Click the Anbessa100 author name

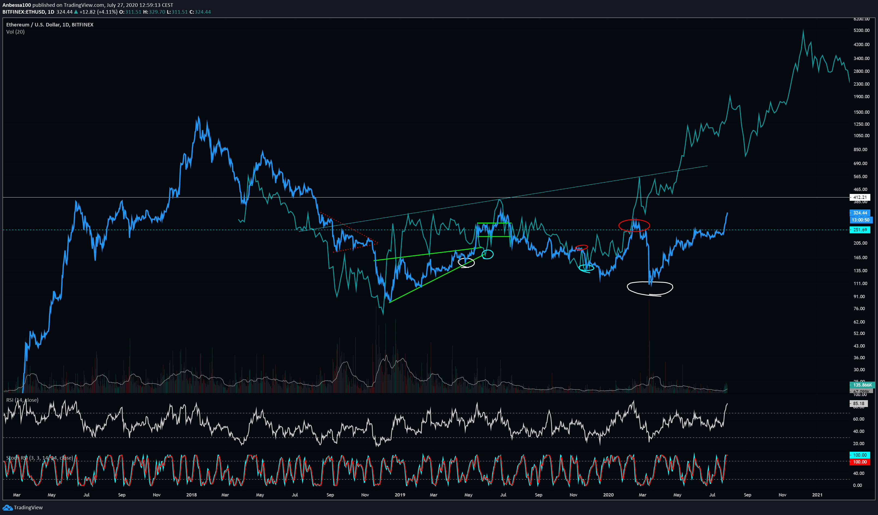click(16, 5)
